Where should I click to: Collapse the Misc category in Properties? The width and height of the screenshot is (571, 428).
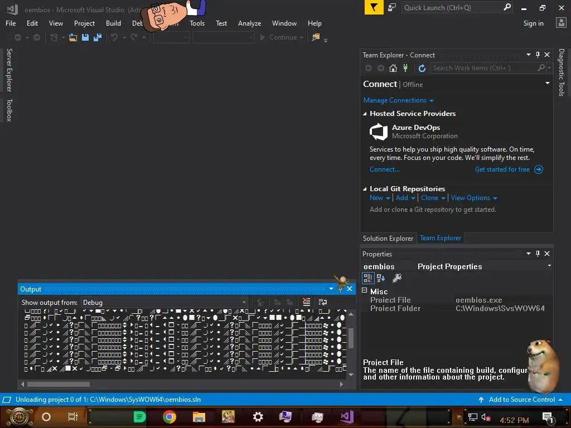365,290
